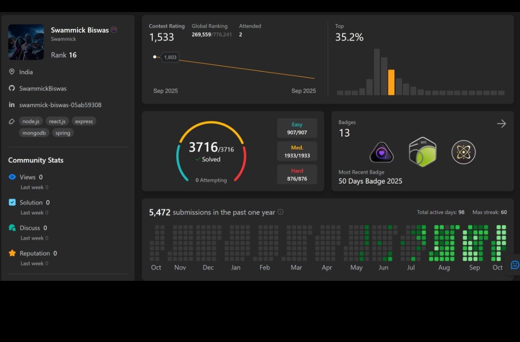Click the Top 35.2% value
This screenshot has width=520, height=342.
349,37
